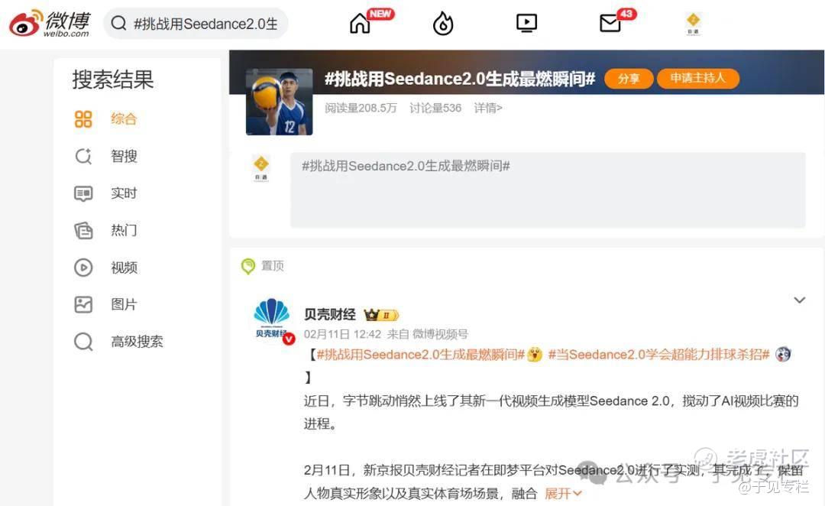Select the 综合 grid icon
Viewport: 825px width, 506px height.
pos(83,119)
